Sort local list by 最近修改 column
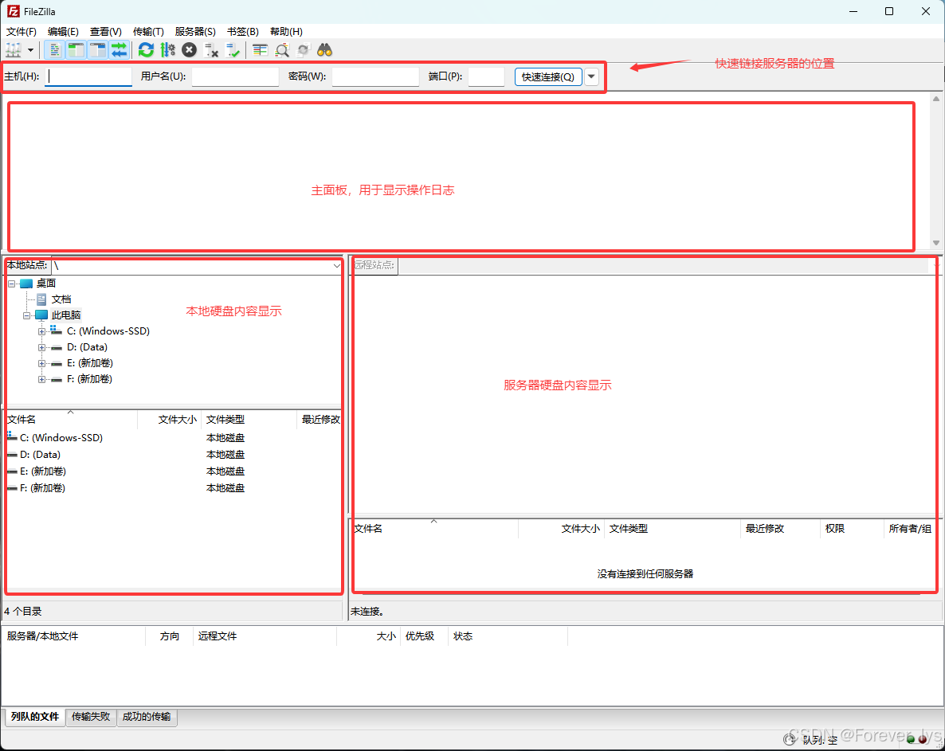The image size is (945, 751). 320,419
